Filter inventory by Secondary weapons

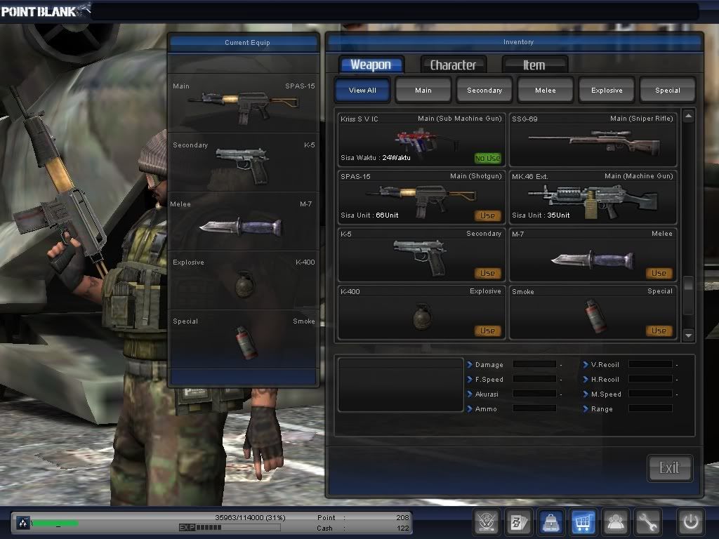[484, 90]
